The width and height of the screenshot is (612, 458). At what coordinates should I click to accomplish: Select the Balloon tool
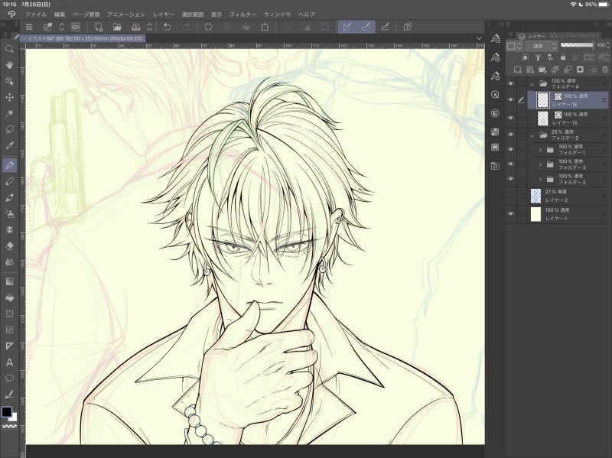coord(10,378)
